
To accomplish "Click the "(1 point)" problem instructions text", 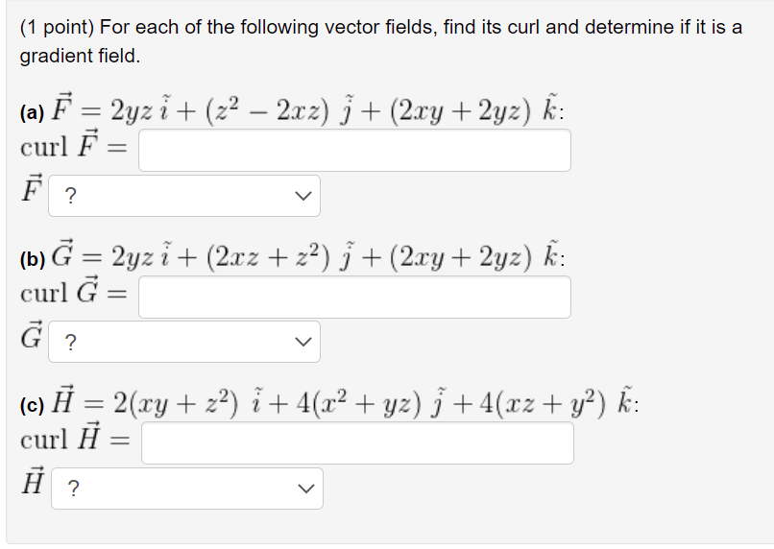I will point(380,41).
